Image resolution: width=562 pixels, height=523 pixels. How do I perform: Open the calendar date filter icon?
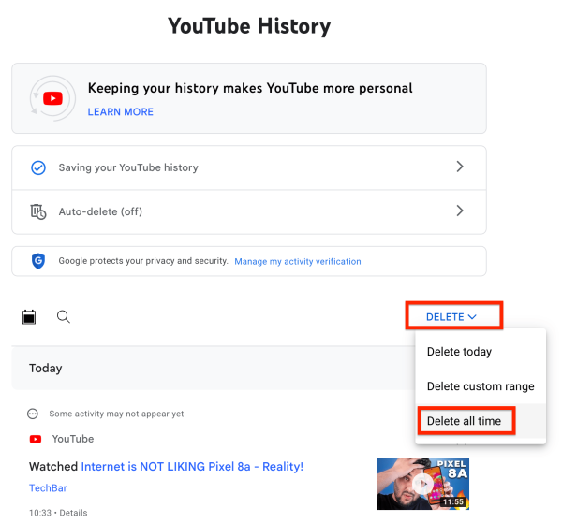click(29, 317)
